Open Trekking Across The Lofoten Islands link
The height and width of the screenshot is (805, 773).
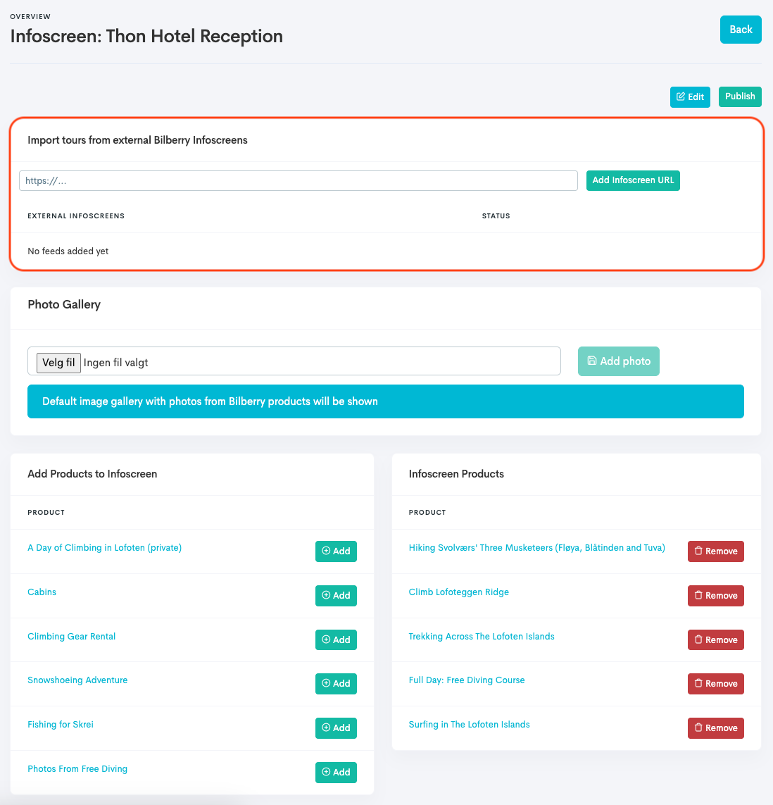[482, 637]
